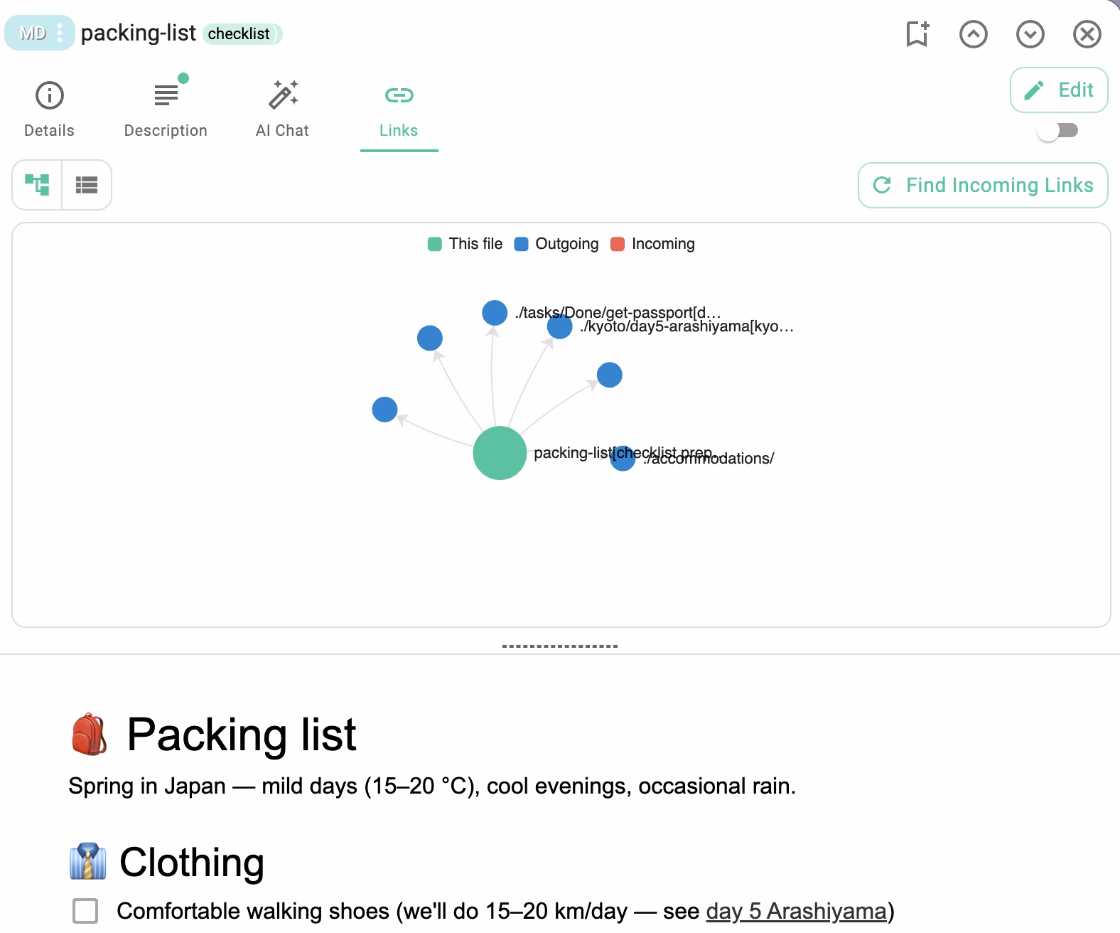Select the day5-arashiyama outgoing node
Image resolution: width=1120 pixels, height=933 pixels.
point(560,326)
